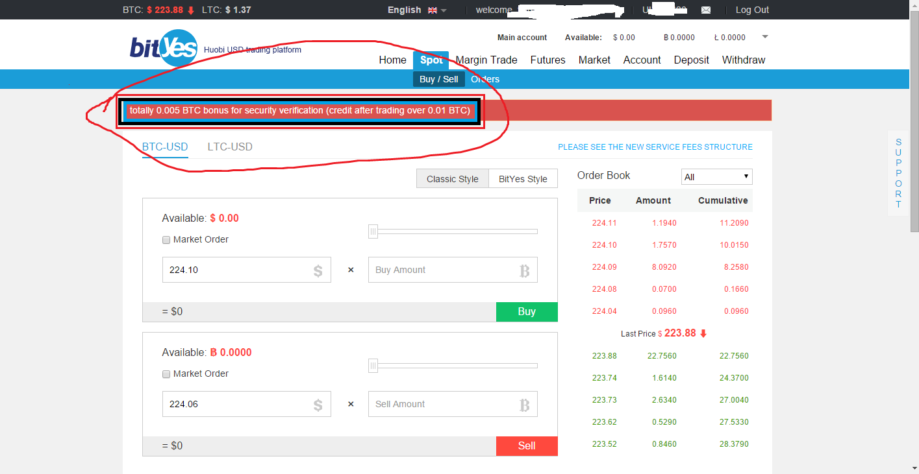
Task: Click the buy amount slider handle
Action: pos(373,231)
